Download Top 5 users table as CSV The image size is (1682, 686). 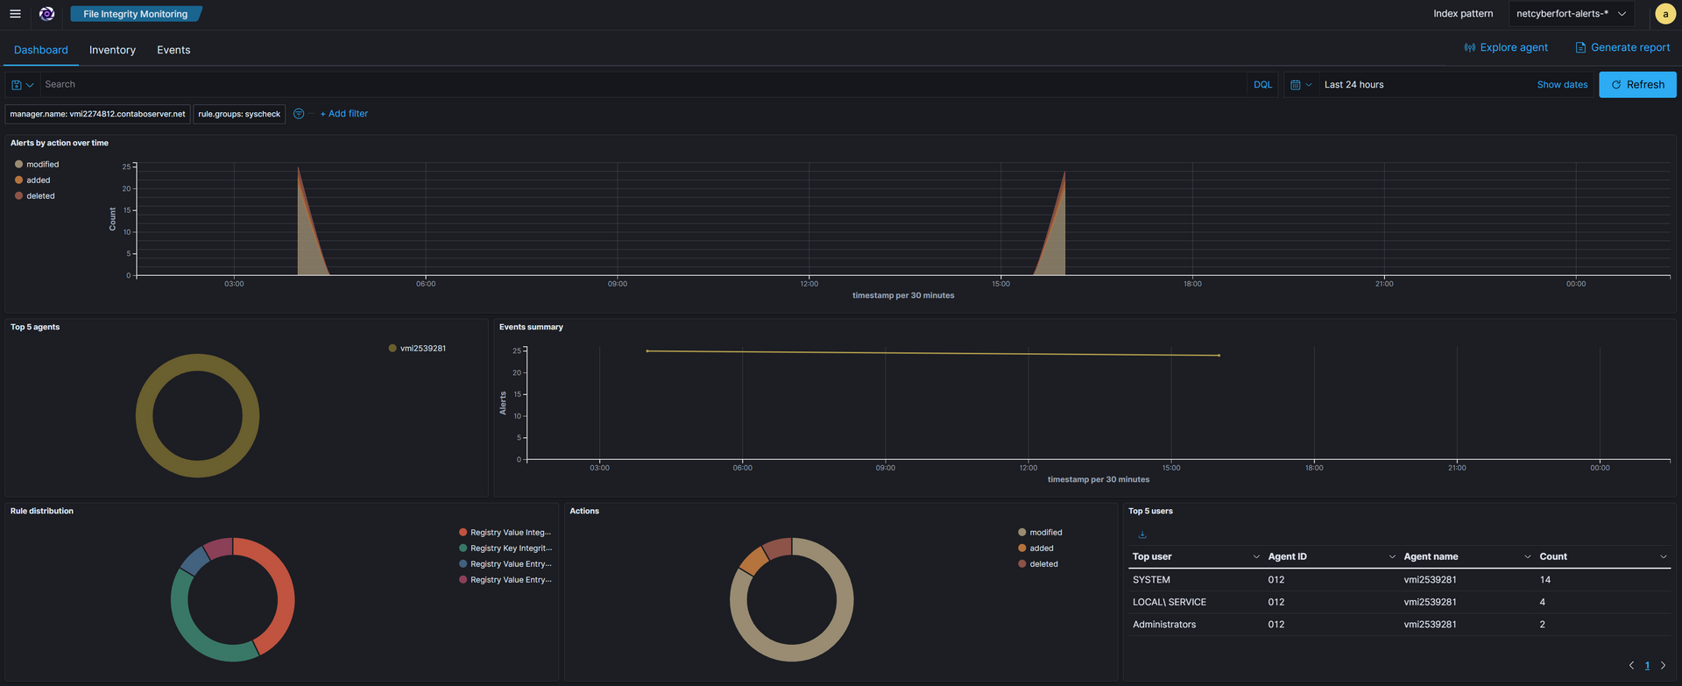(x=1142, y=534)
